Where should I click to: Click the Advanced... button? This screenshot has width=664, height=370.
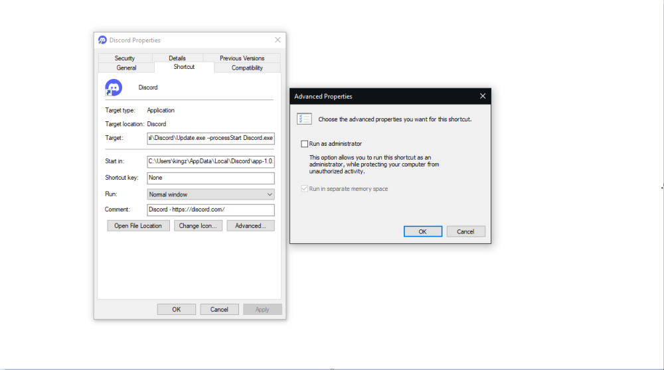250,225
